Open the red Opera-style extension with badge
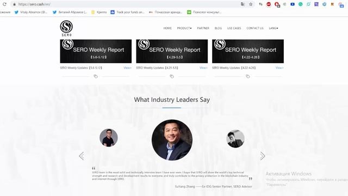Image resolution: width=348 pixels, height=196 pixels. [277, 4]
